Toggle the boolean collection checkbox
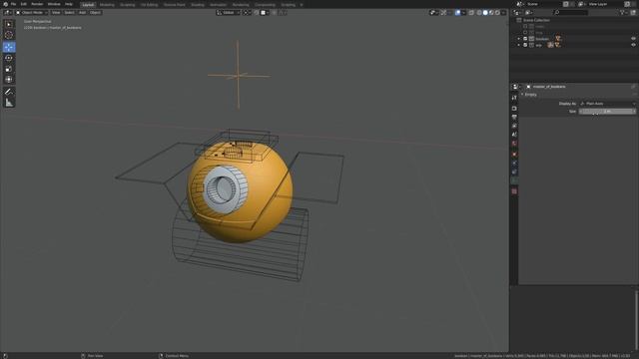This screenshot has height=359, width=639. tap(525, 39)
